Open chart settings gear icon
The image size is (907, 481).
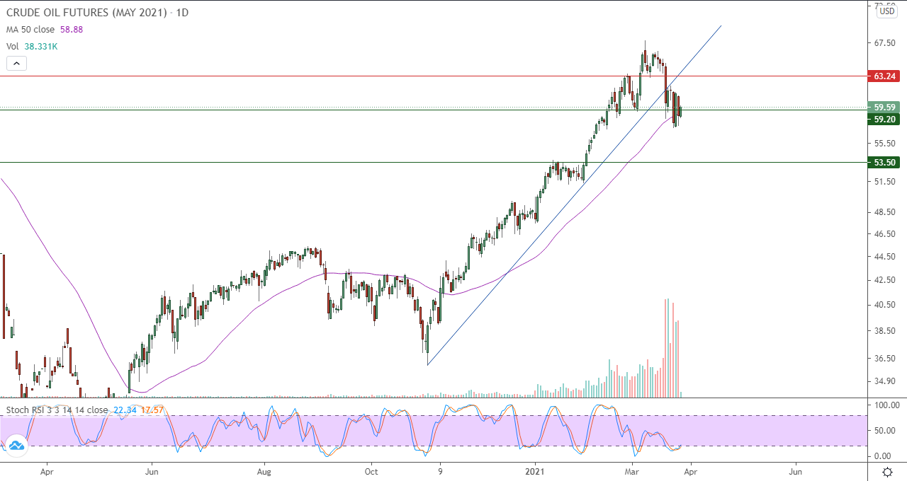887,471
